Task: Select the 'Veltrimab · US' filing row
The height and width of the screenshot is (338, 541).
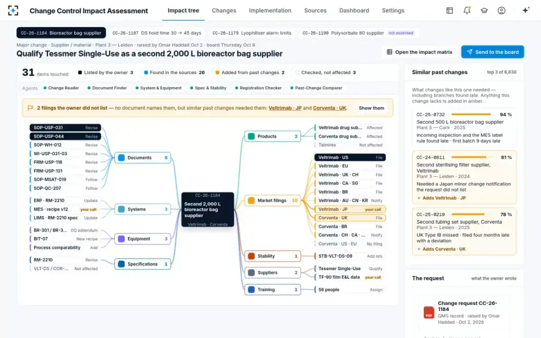Action: [350, 157]
